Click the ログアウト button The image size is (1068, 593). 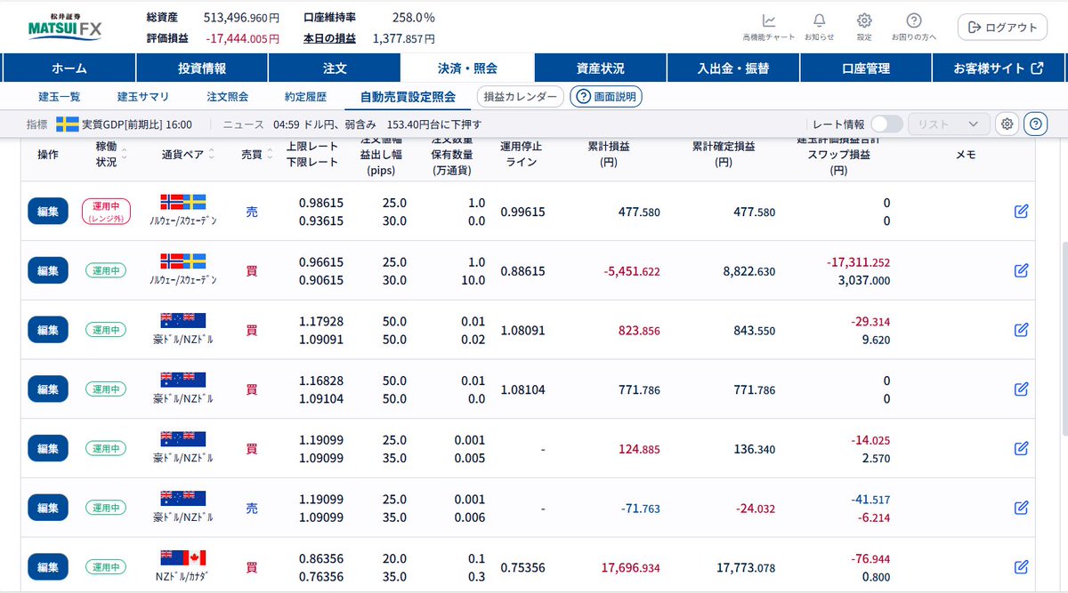tap(1001, 27)
